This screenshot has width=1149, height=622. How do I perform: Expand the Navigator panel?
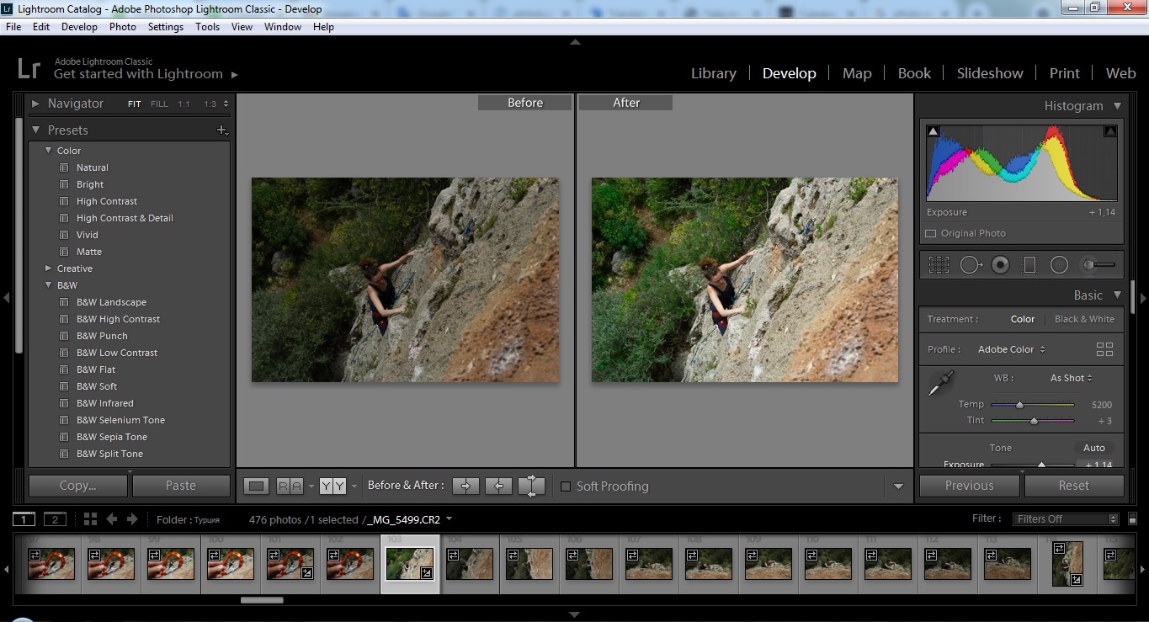[x=36, y=104]
